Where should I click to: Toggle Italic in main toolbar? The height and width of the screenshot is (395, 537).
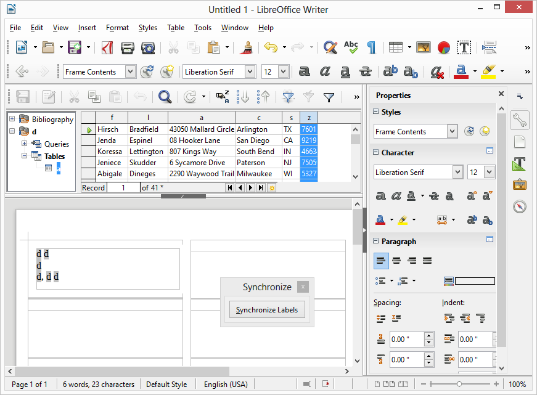(x=325, y=71)
